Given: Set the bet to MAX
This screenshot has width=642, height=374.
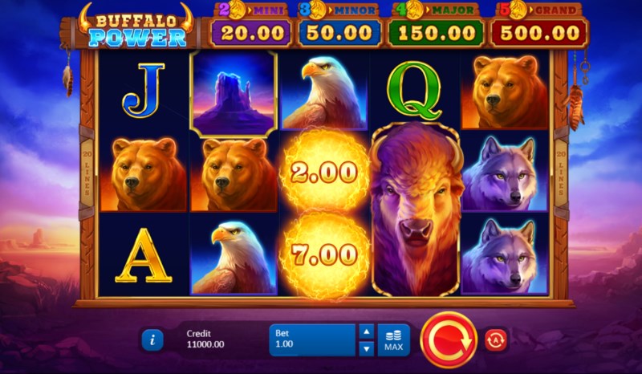Looking at the screenshot, I should [393, 339].
